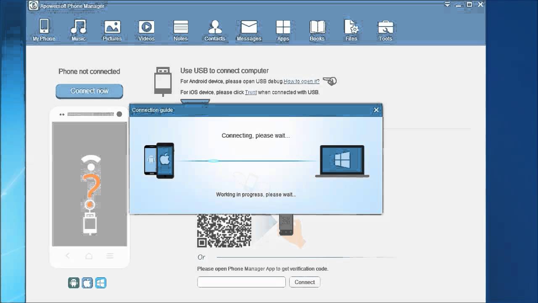Go to the Pictures section
The image size is (538, 303).
pos(112,30)
